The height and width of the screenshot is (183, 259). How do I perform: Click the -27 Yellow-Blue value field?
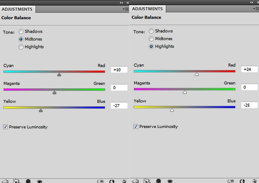pyautogui.click(x=119, y=105)
